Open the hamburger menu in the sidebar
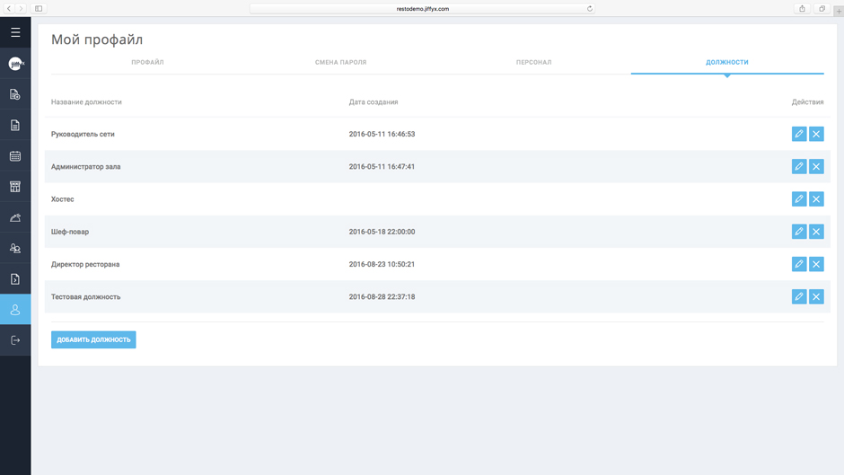This screenshot has width=844, height=475. point(15,32)
